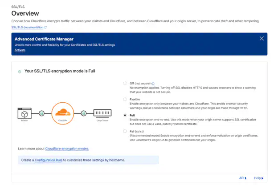Close the Advanced Certificate Manager banner
The height and width of the screenshot is (185, 278).
262,39
